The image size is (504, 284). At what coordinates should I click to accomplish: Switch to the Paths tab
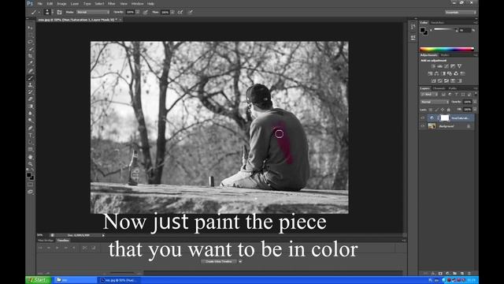(x=453, y=88)
